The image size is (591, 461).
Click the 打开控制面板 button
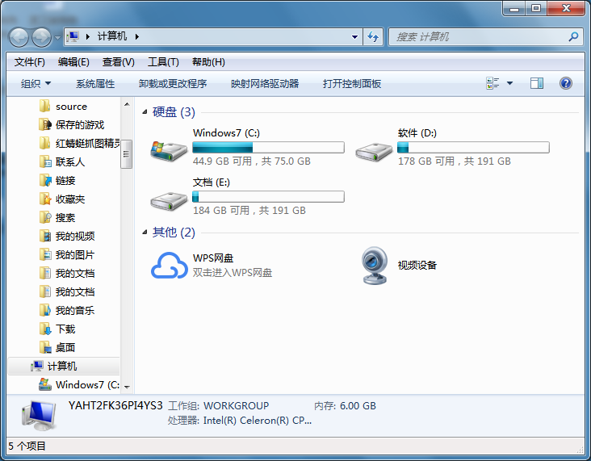[x=351, y=83]
